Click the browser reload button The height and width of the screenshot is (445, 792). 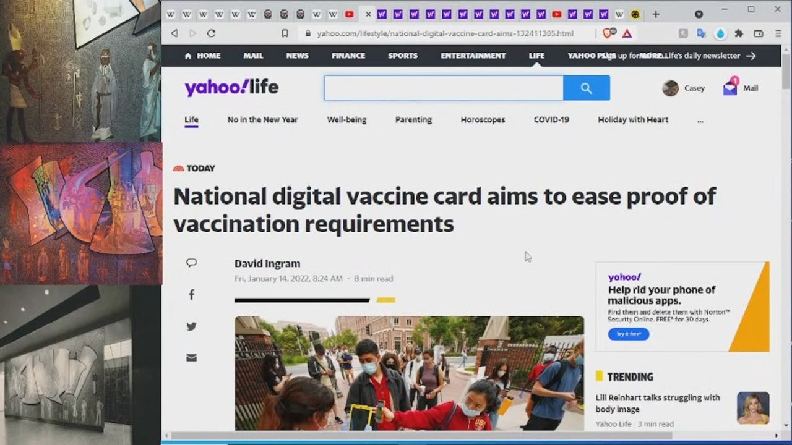coord(211,33)
